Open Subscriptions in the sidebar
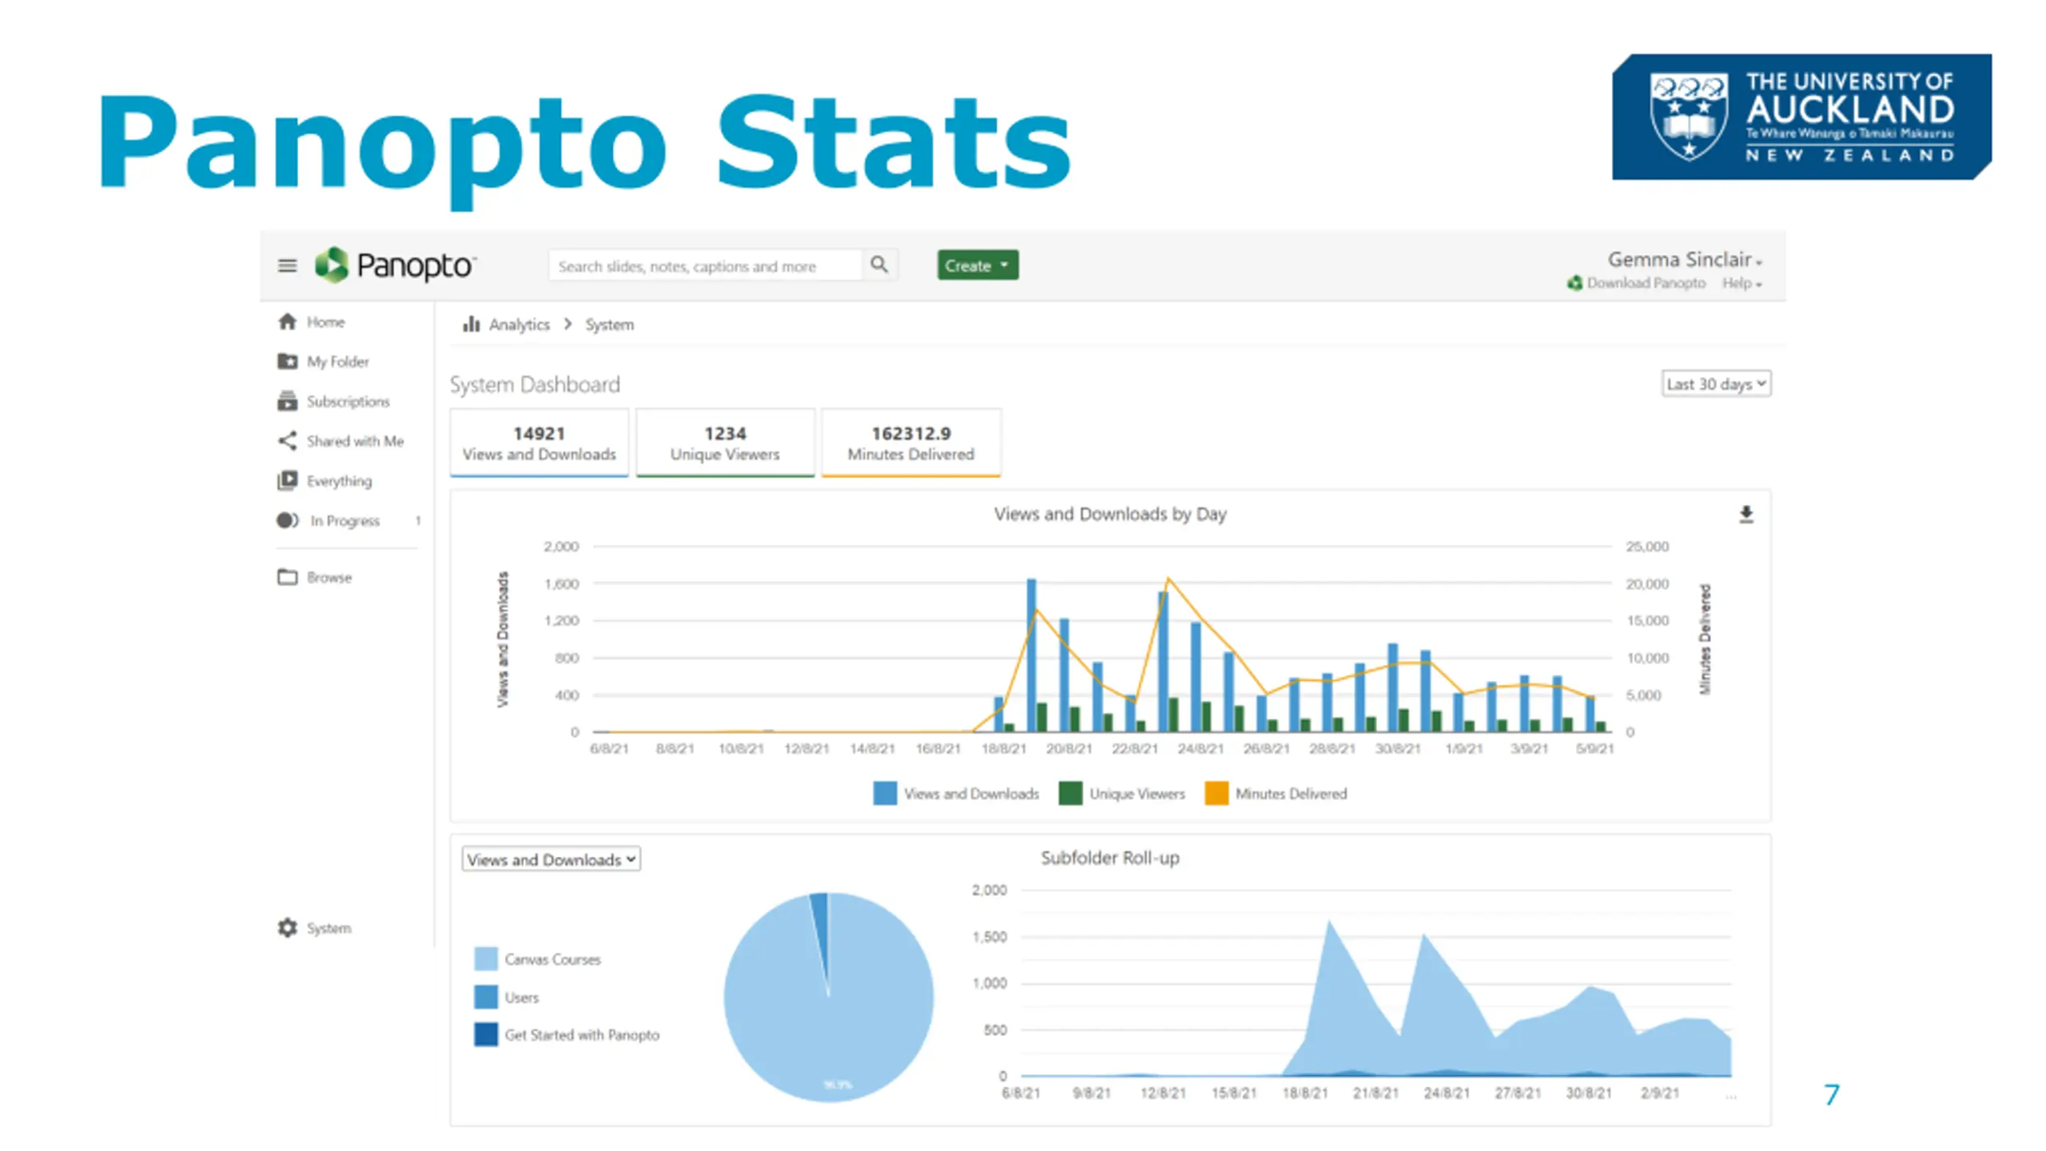Viewport: 2046px width, 1151px height. [x=348, y=401]
